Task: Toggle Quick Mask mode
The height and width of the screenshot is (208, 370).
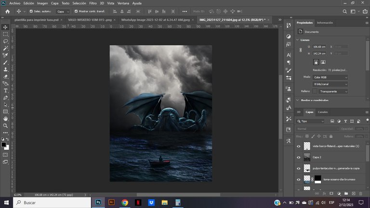Action: (x=5, y=155)
